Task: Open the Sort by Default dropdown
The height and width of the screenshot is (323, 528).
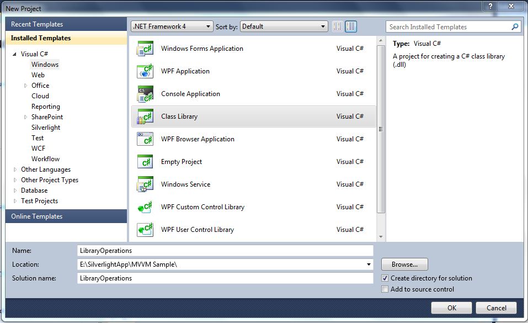Action: point(284,27)
